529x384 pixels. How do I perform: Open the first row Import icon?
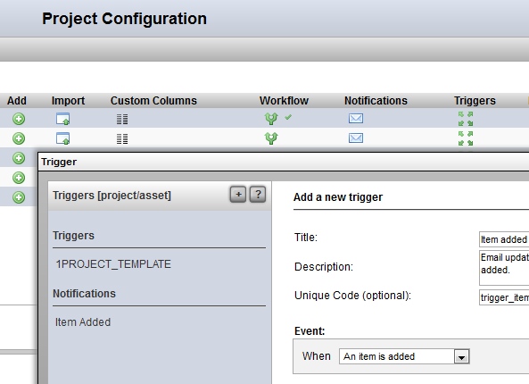click(x=62, y=119)
